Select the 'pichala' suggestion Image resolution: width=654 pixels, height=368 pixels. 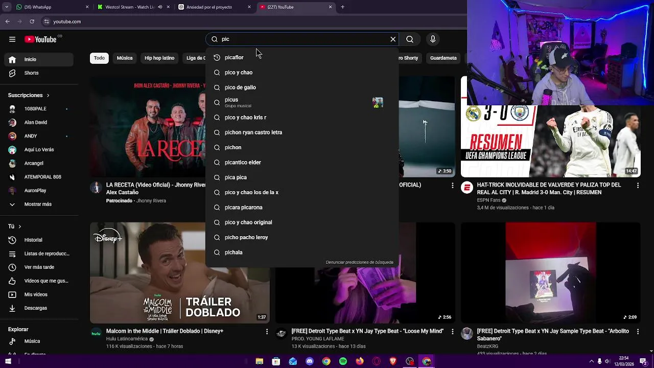[x=302, y=252]
